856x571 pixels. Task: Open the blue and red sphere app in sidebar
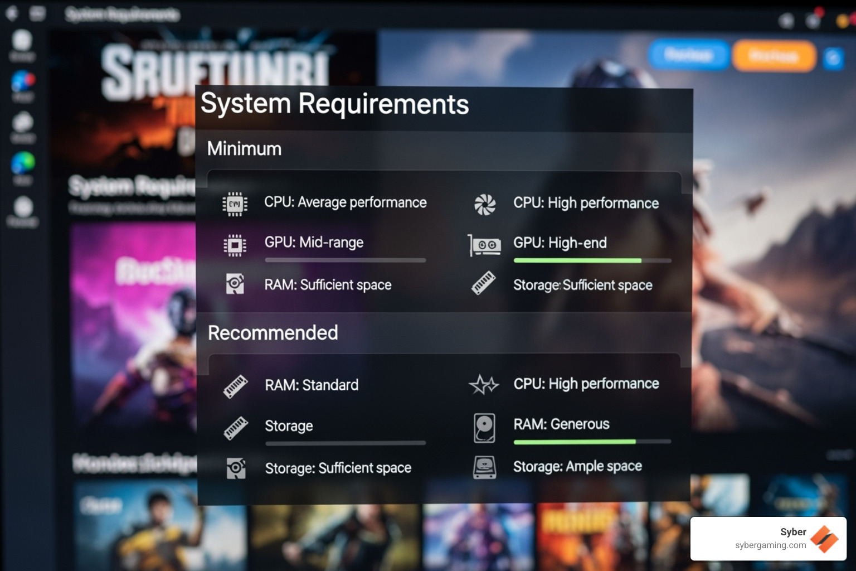point(22,81)
